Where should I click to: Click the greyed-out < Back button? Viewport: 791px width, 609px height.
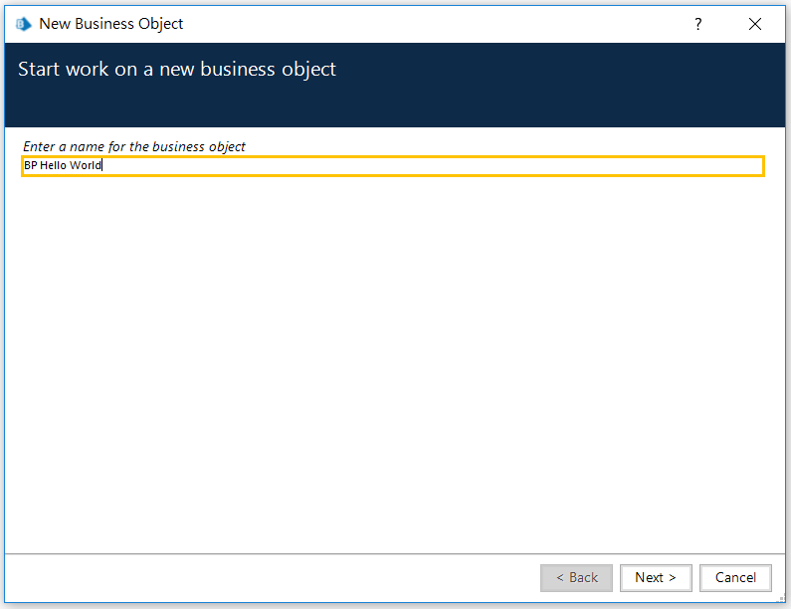click(x=576, y=578)
